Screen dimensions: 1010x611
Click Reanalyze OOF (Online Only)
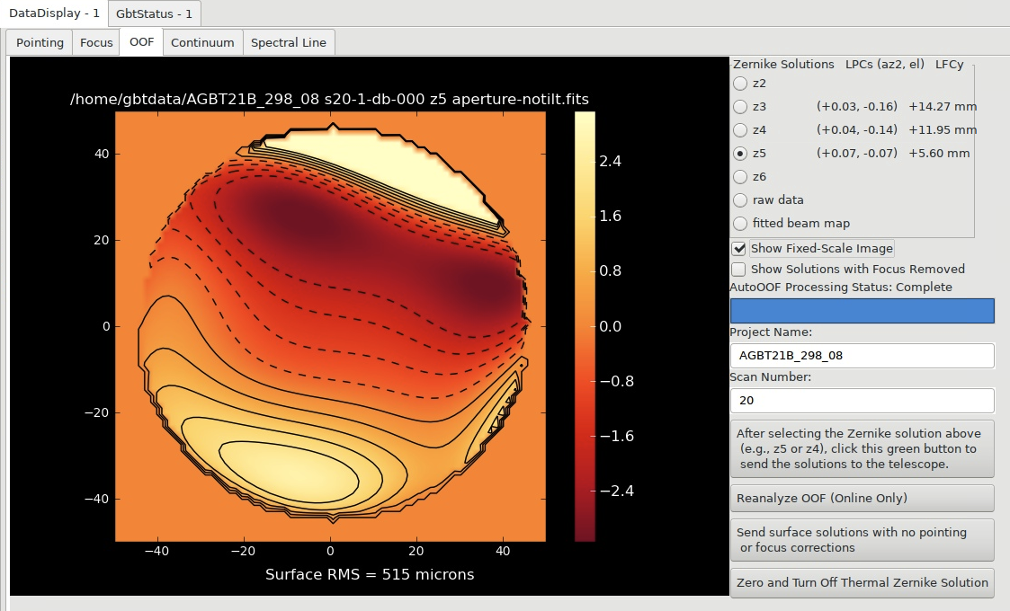tap(862, 499)
